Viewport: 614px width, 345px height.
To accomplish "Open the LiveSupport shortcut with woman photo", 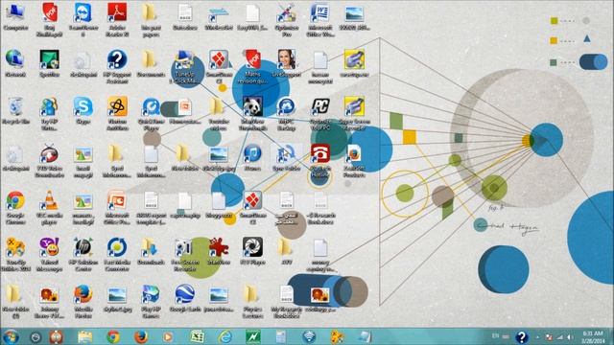I will point(287,63).
